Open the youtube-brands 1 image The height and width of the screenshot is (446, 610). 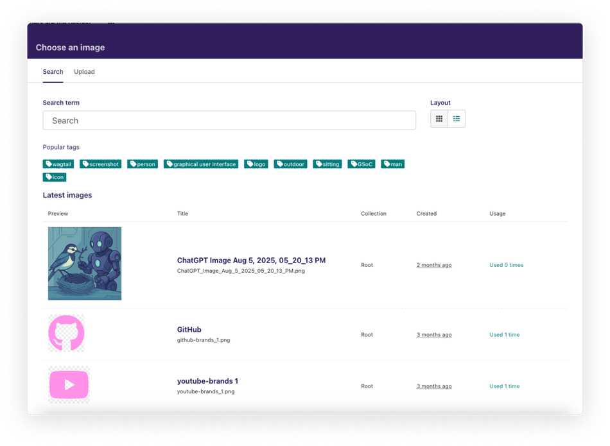(x=208, y=381)
